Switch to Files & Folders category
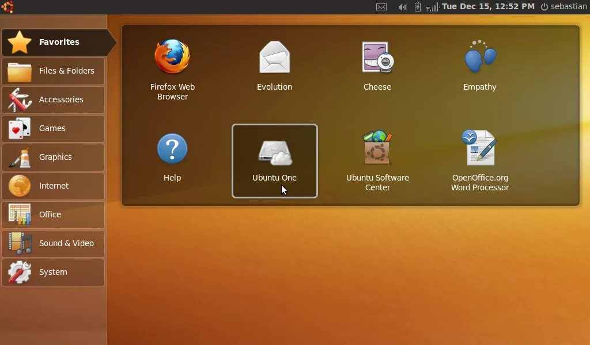 pyautogui.click(x=53, y=71)
